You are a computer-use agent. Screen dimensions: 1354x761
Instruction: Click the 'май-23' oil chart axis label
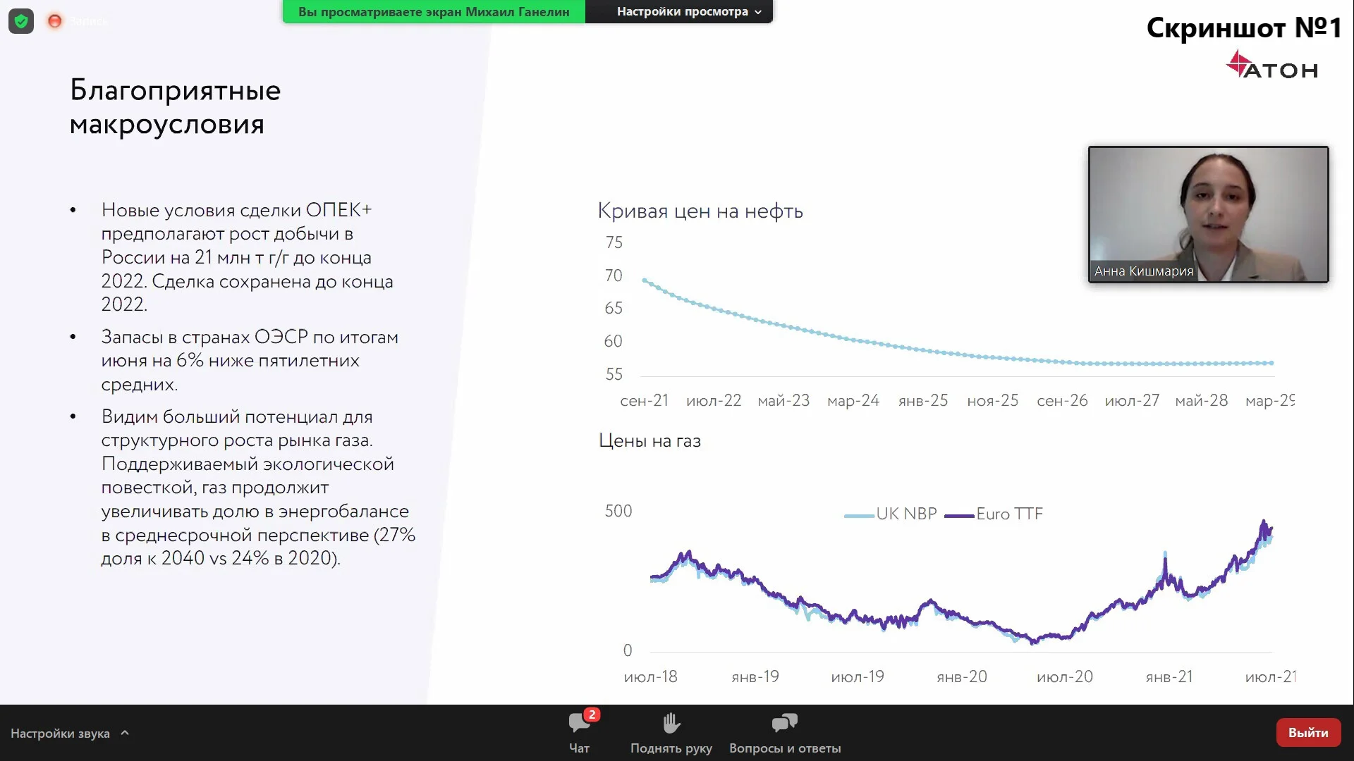(783, 401)
